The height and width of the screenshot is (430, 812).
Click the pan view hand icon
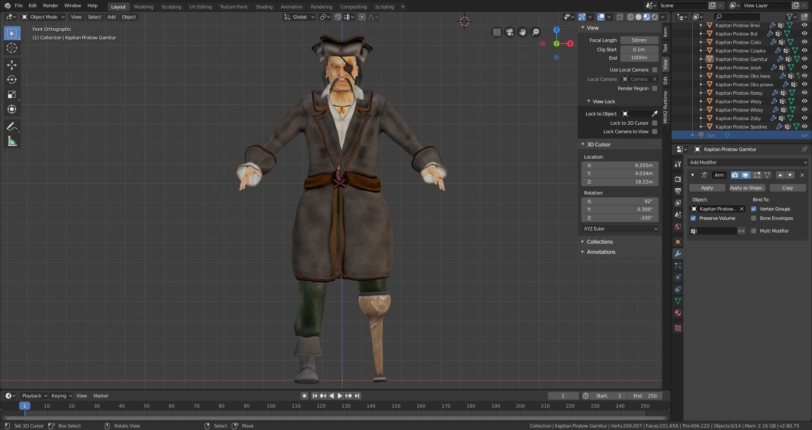pos(523,32)
